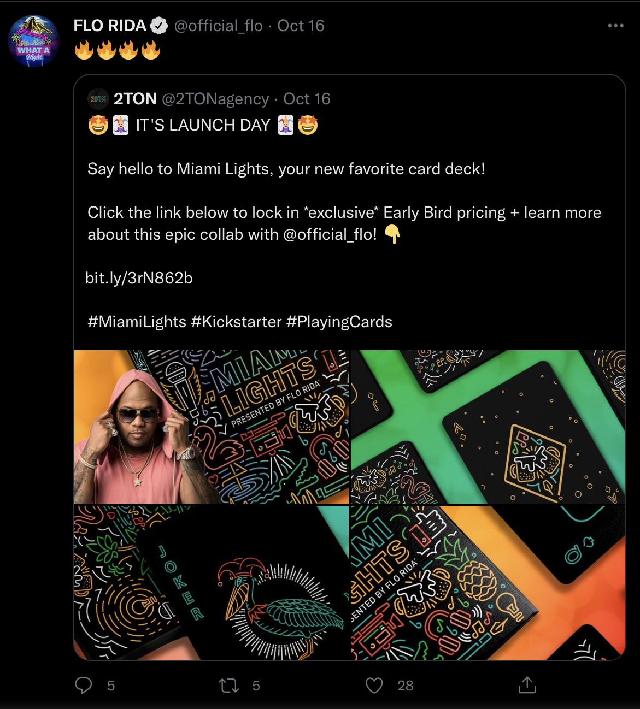Click the #MiamiLights hashtag
The height and width of the screenshot is (709, 640).
[x=137, y=322]
